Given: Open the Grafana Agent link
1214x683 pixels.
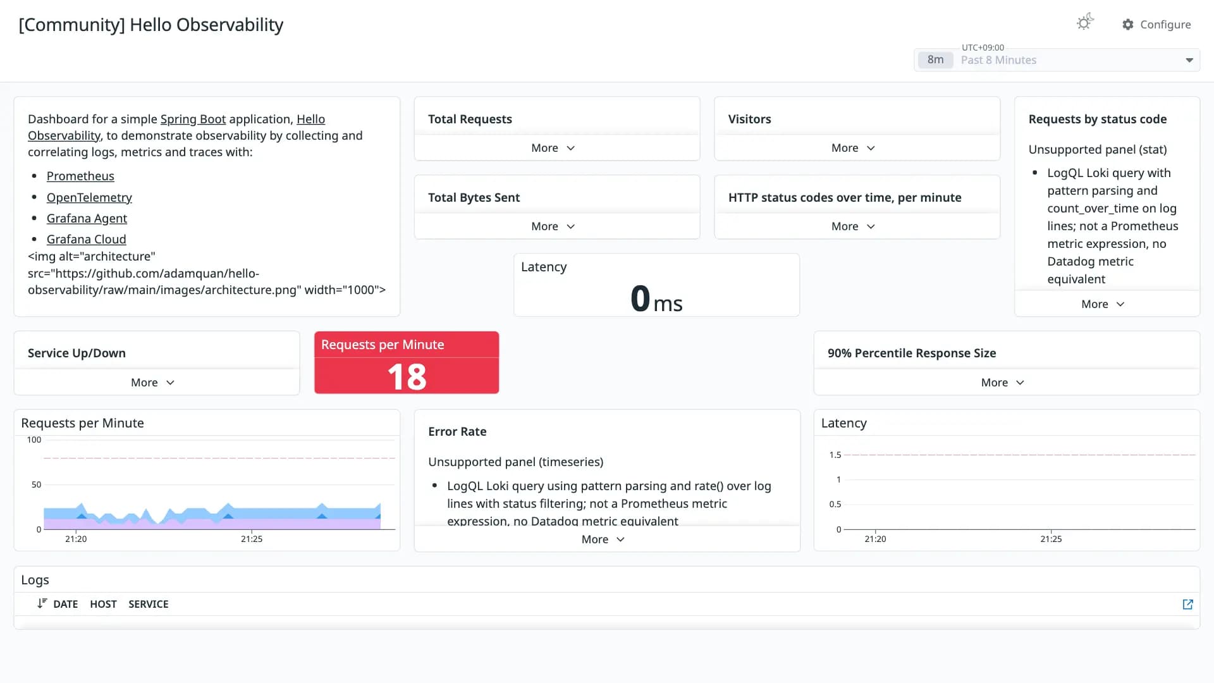Looking at the screenshot, I should [87, 218].
